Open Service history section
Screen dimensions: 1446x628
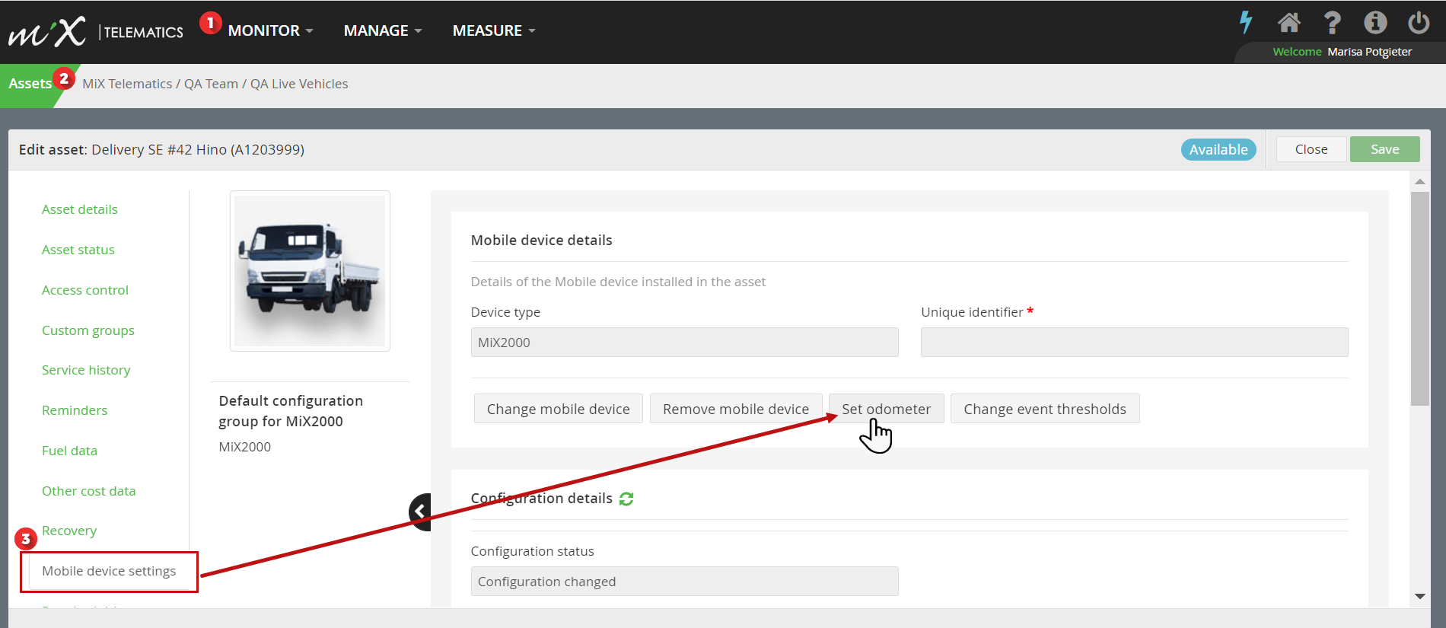pyautogui.click(x=86, y=370)
